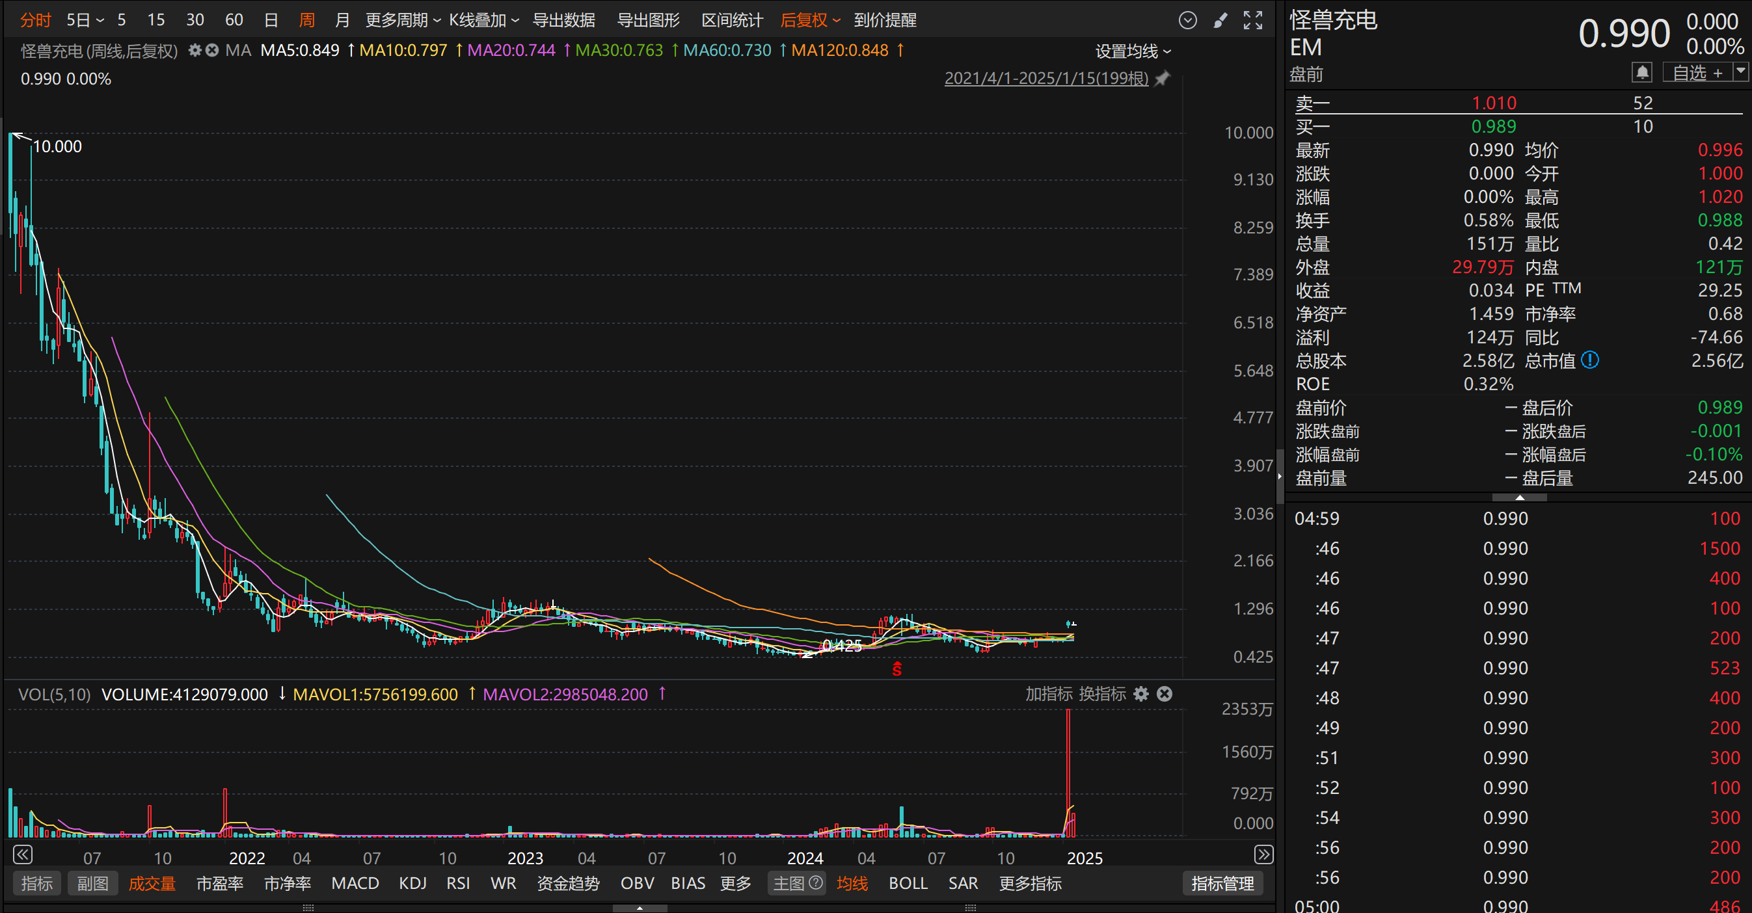Open dropdown arrow next to 自选
The width and height of the screenshot is (1752, 913).
(x=1740, y=72)
